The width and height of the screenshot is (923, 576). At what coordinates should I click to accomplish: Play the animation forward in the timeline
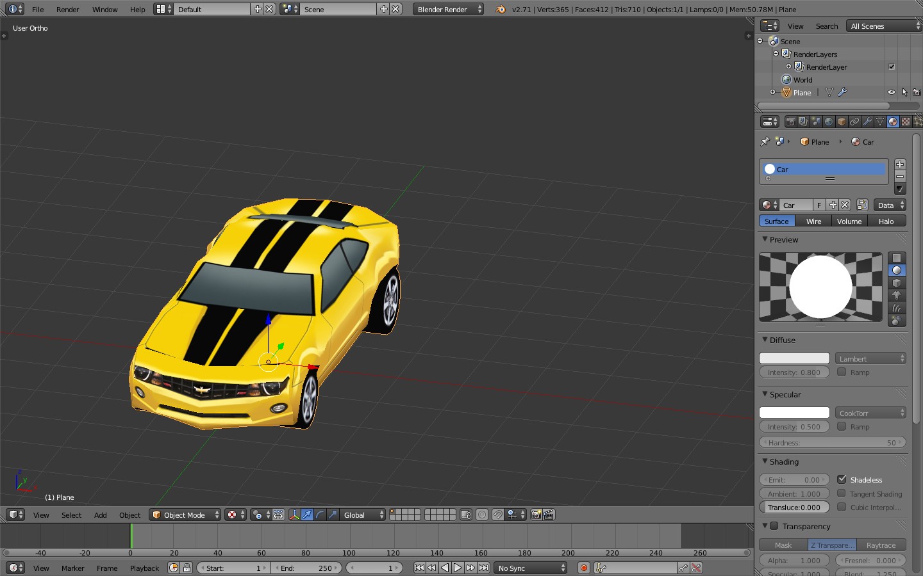tap(458, 568)
